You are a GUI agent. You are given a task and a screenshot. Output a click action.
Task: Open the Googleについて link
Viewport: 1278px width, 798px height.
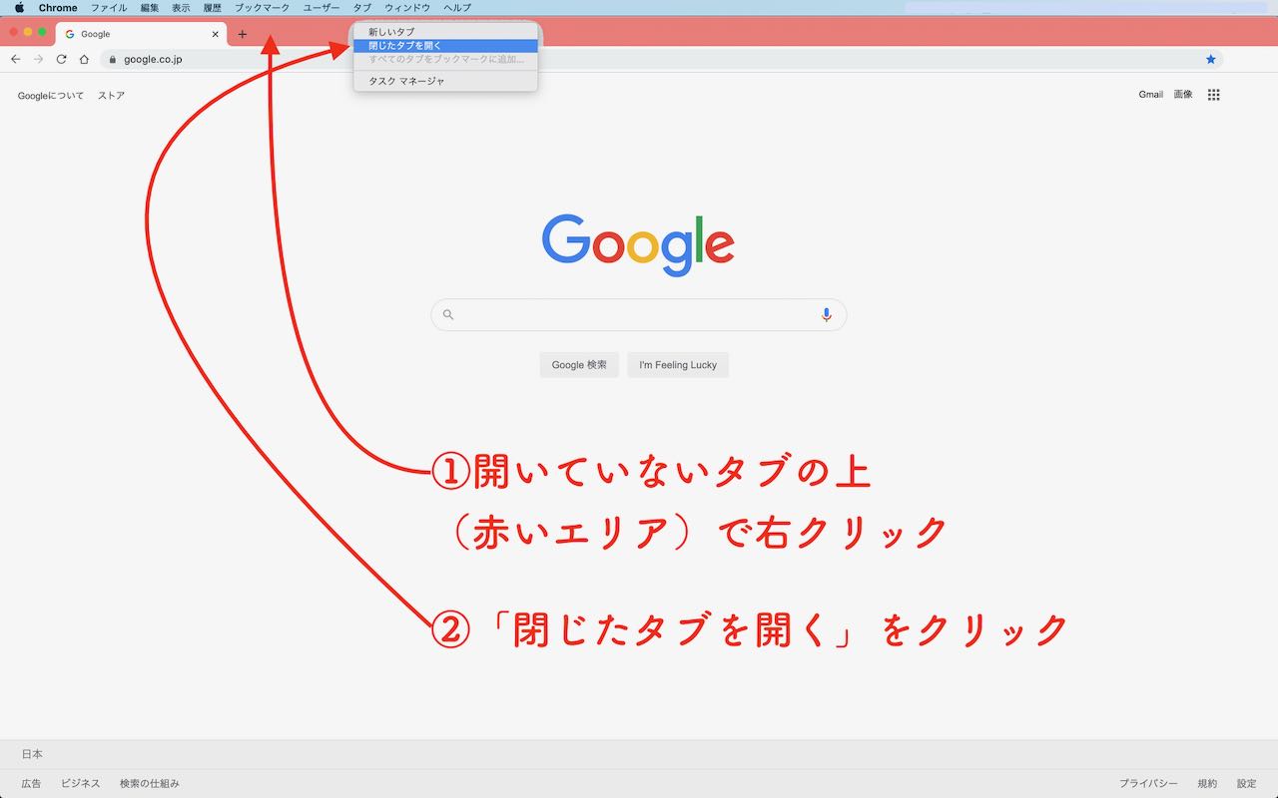pos(51,96)
